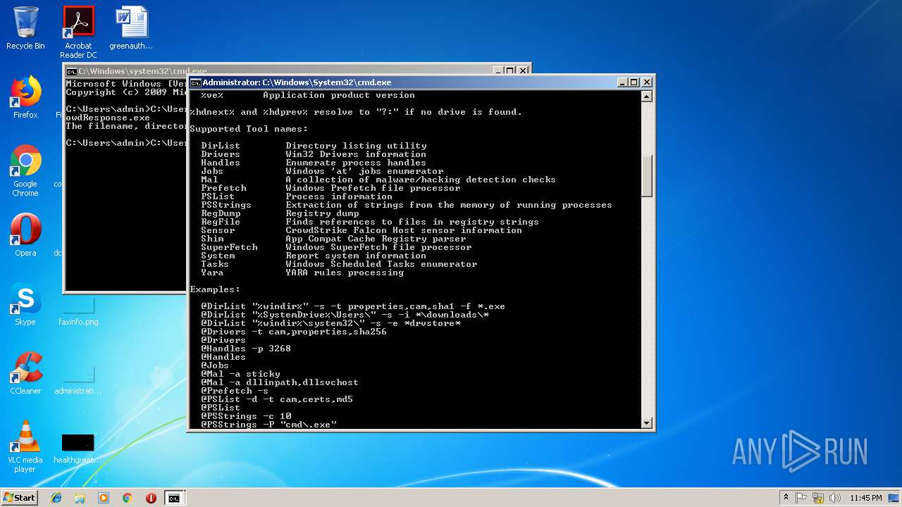Show hidden tray icons arrow

[786, 498]
